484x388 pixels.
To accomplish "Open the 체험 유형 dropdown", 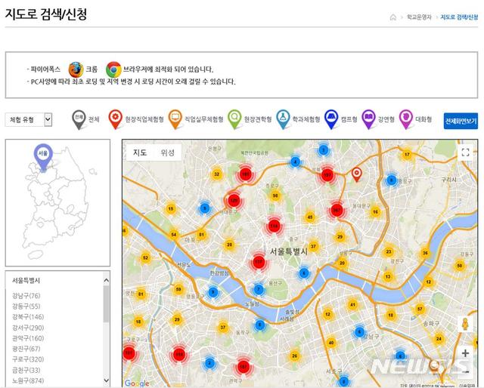I will (29, 119).
